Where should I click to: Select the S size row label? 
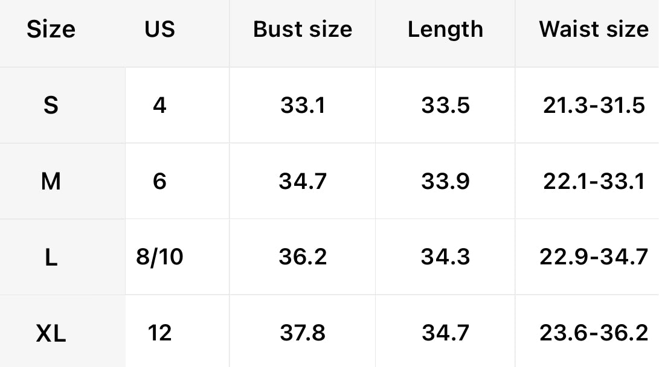[x=51, y=106]
